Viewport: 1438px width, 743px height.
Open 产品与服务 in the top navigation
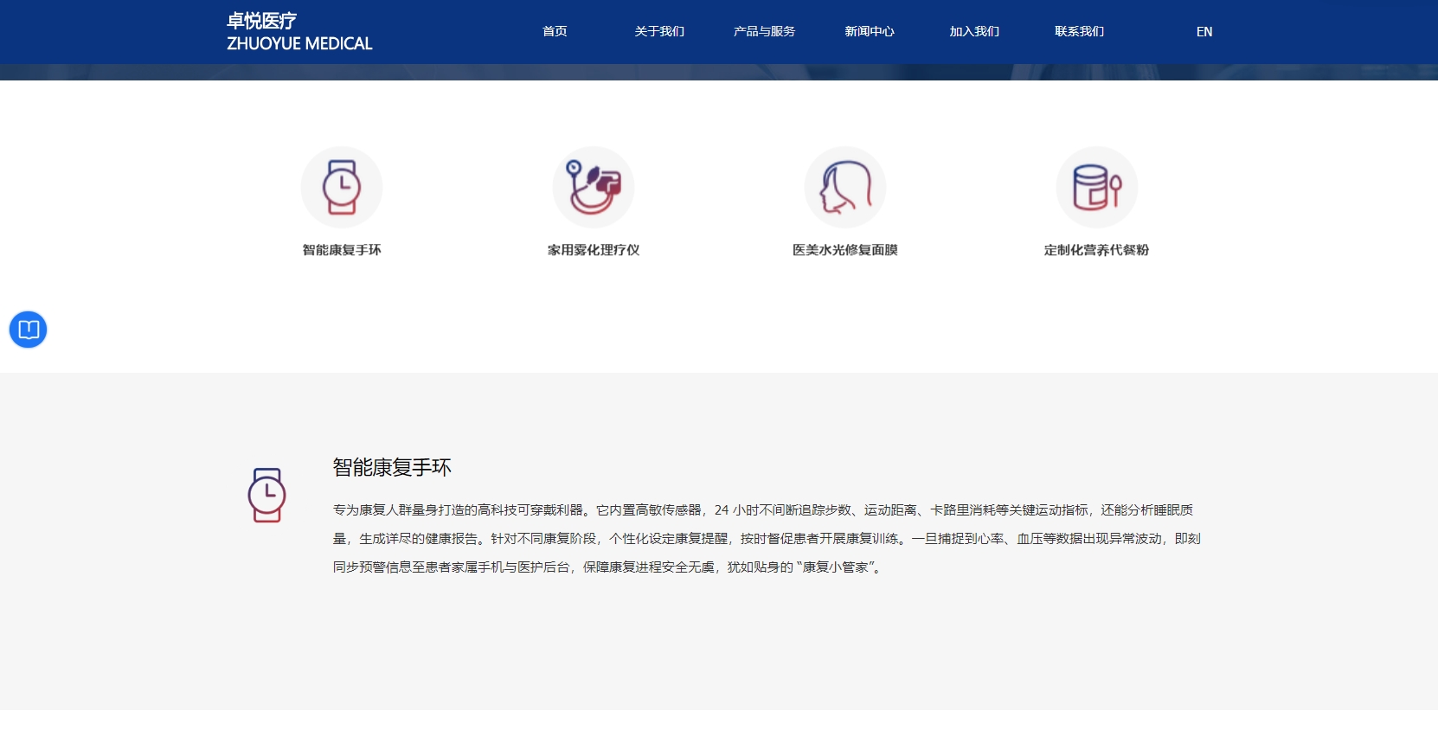pos(764,31)
